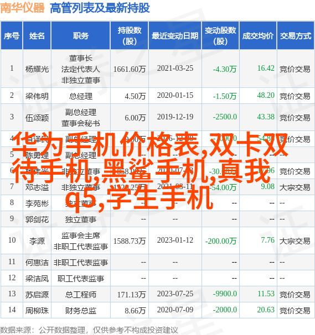Screen dimensions: 315x335
Task: Click the name 邓志溢
Action: point(37,187)
